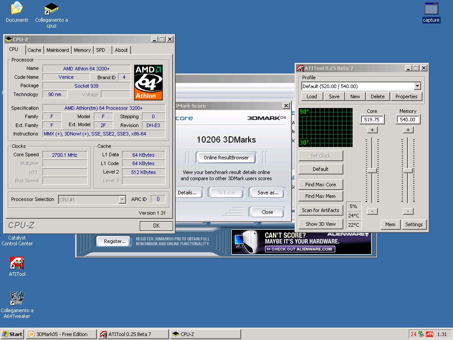Image resolution: width=453 pixels, height=340 pixels.
Task: Open ATITool Settings
Action: pos(414,224)
